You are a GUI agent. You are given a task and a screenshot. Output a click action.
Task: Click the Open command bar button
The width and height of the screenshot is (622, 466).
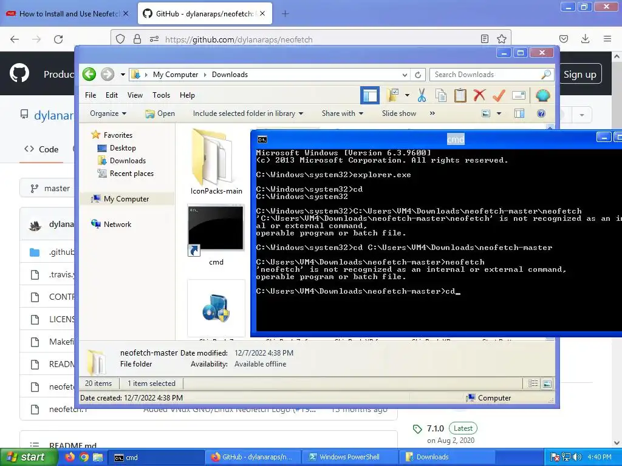[x=160, y=113]
